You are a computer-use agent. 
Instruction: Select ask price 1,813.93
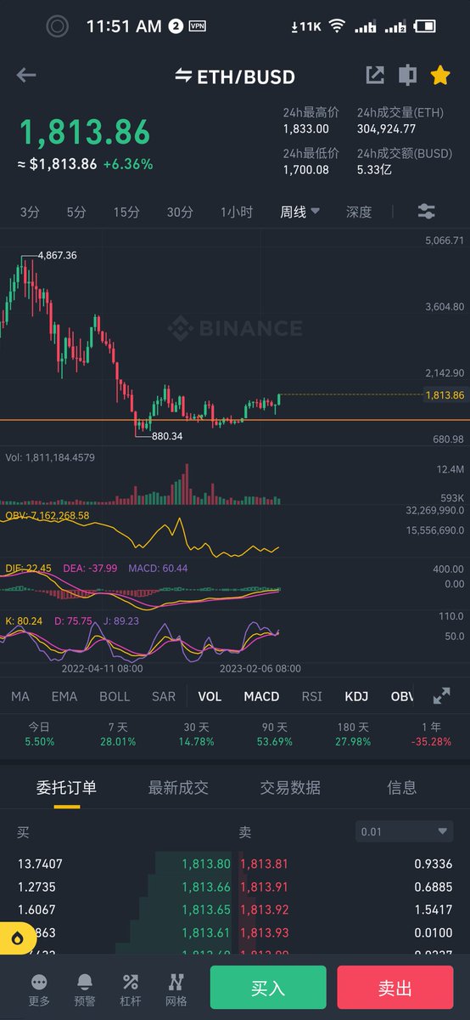tap(264, 932)
